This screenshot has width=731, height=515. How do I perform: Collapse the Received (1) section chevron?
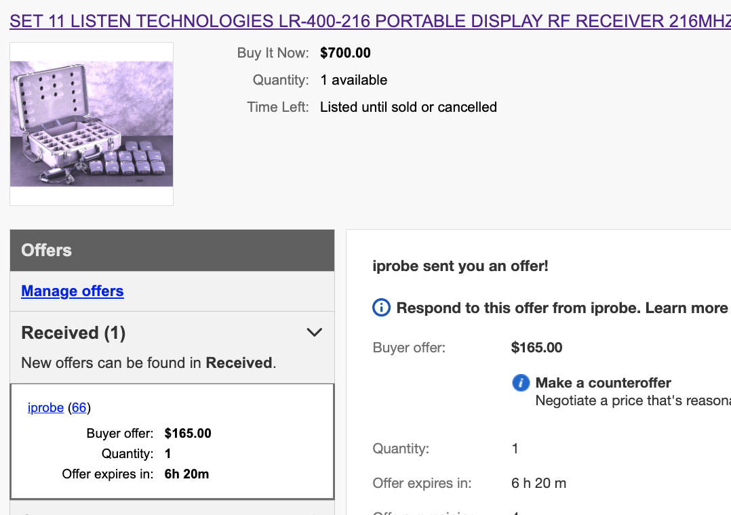(314, 333)
